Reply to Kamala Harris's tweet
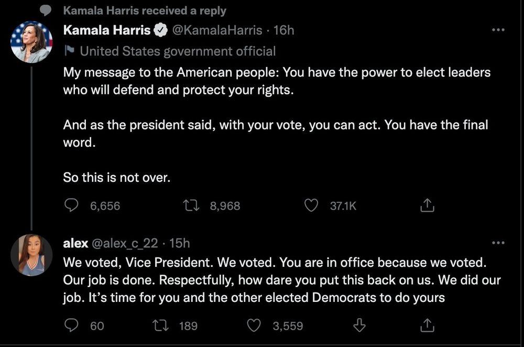Image resolution: width=524 pixels, height=347 pixels. click(x=71, y=205)
